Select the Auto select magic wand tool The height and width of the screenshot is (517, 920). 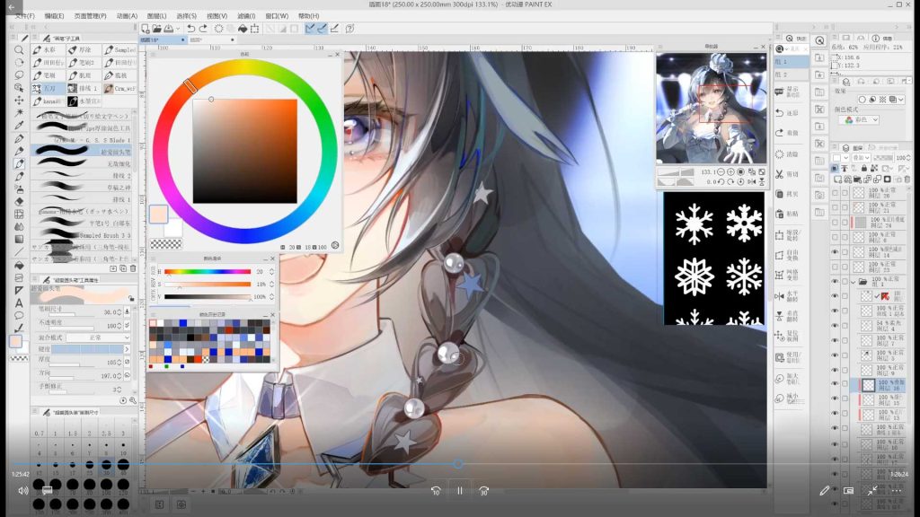coord(19,112)
